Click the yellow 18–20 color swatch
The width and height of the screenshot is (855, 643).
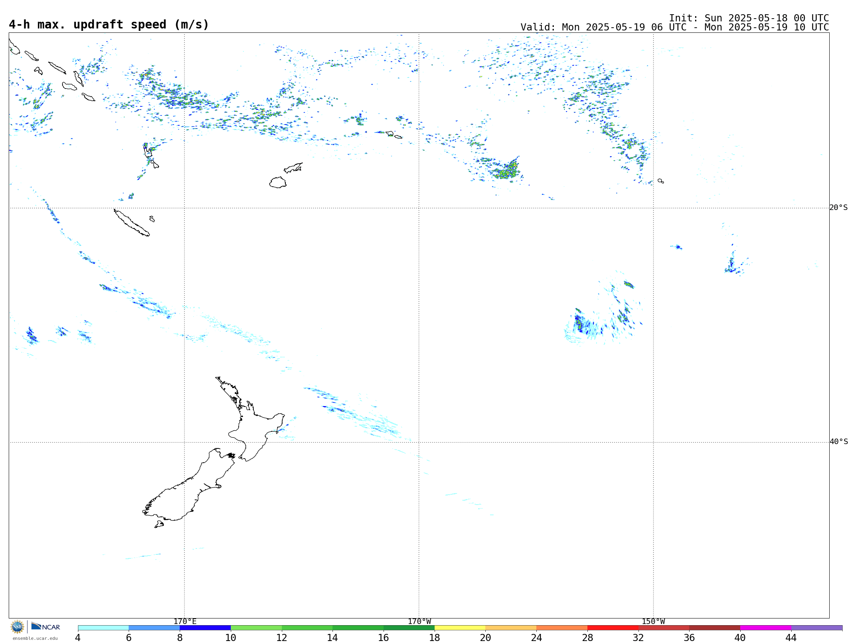coord(460,628)
